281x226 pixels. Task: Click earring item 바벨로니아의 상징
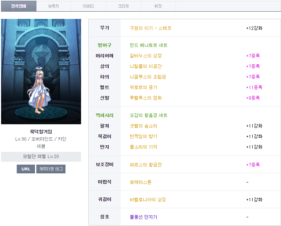[148, 199]
